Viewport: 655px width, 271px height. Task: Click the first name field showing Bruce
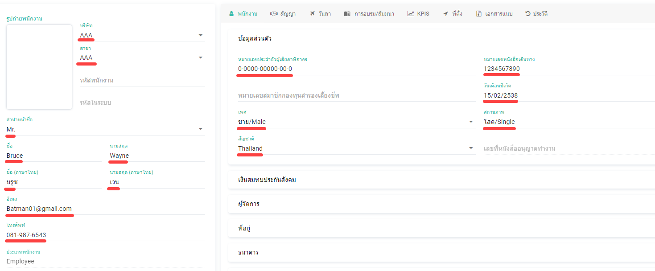tap(54, 156)
